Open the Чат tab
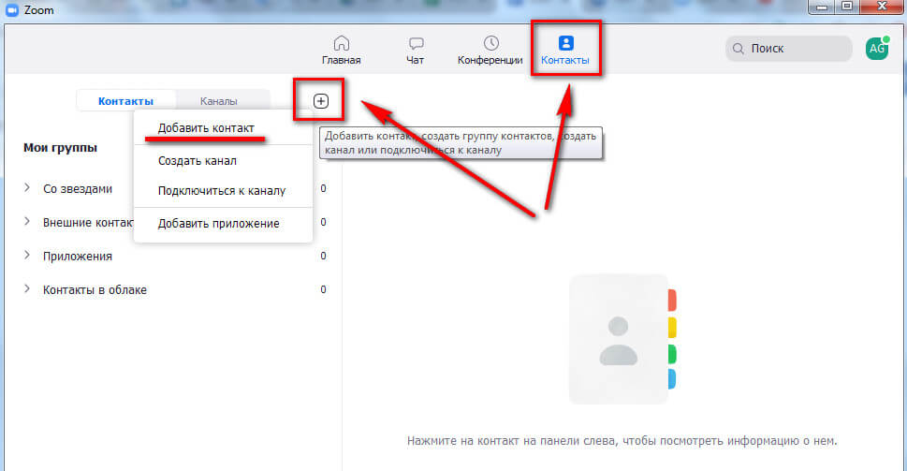This screenshot has height=471, width=907. (x=416, y=51)
